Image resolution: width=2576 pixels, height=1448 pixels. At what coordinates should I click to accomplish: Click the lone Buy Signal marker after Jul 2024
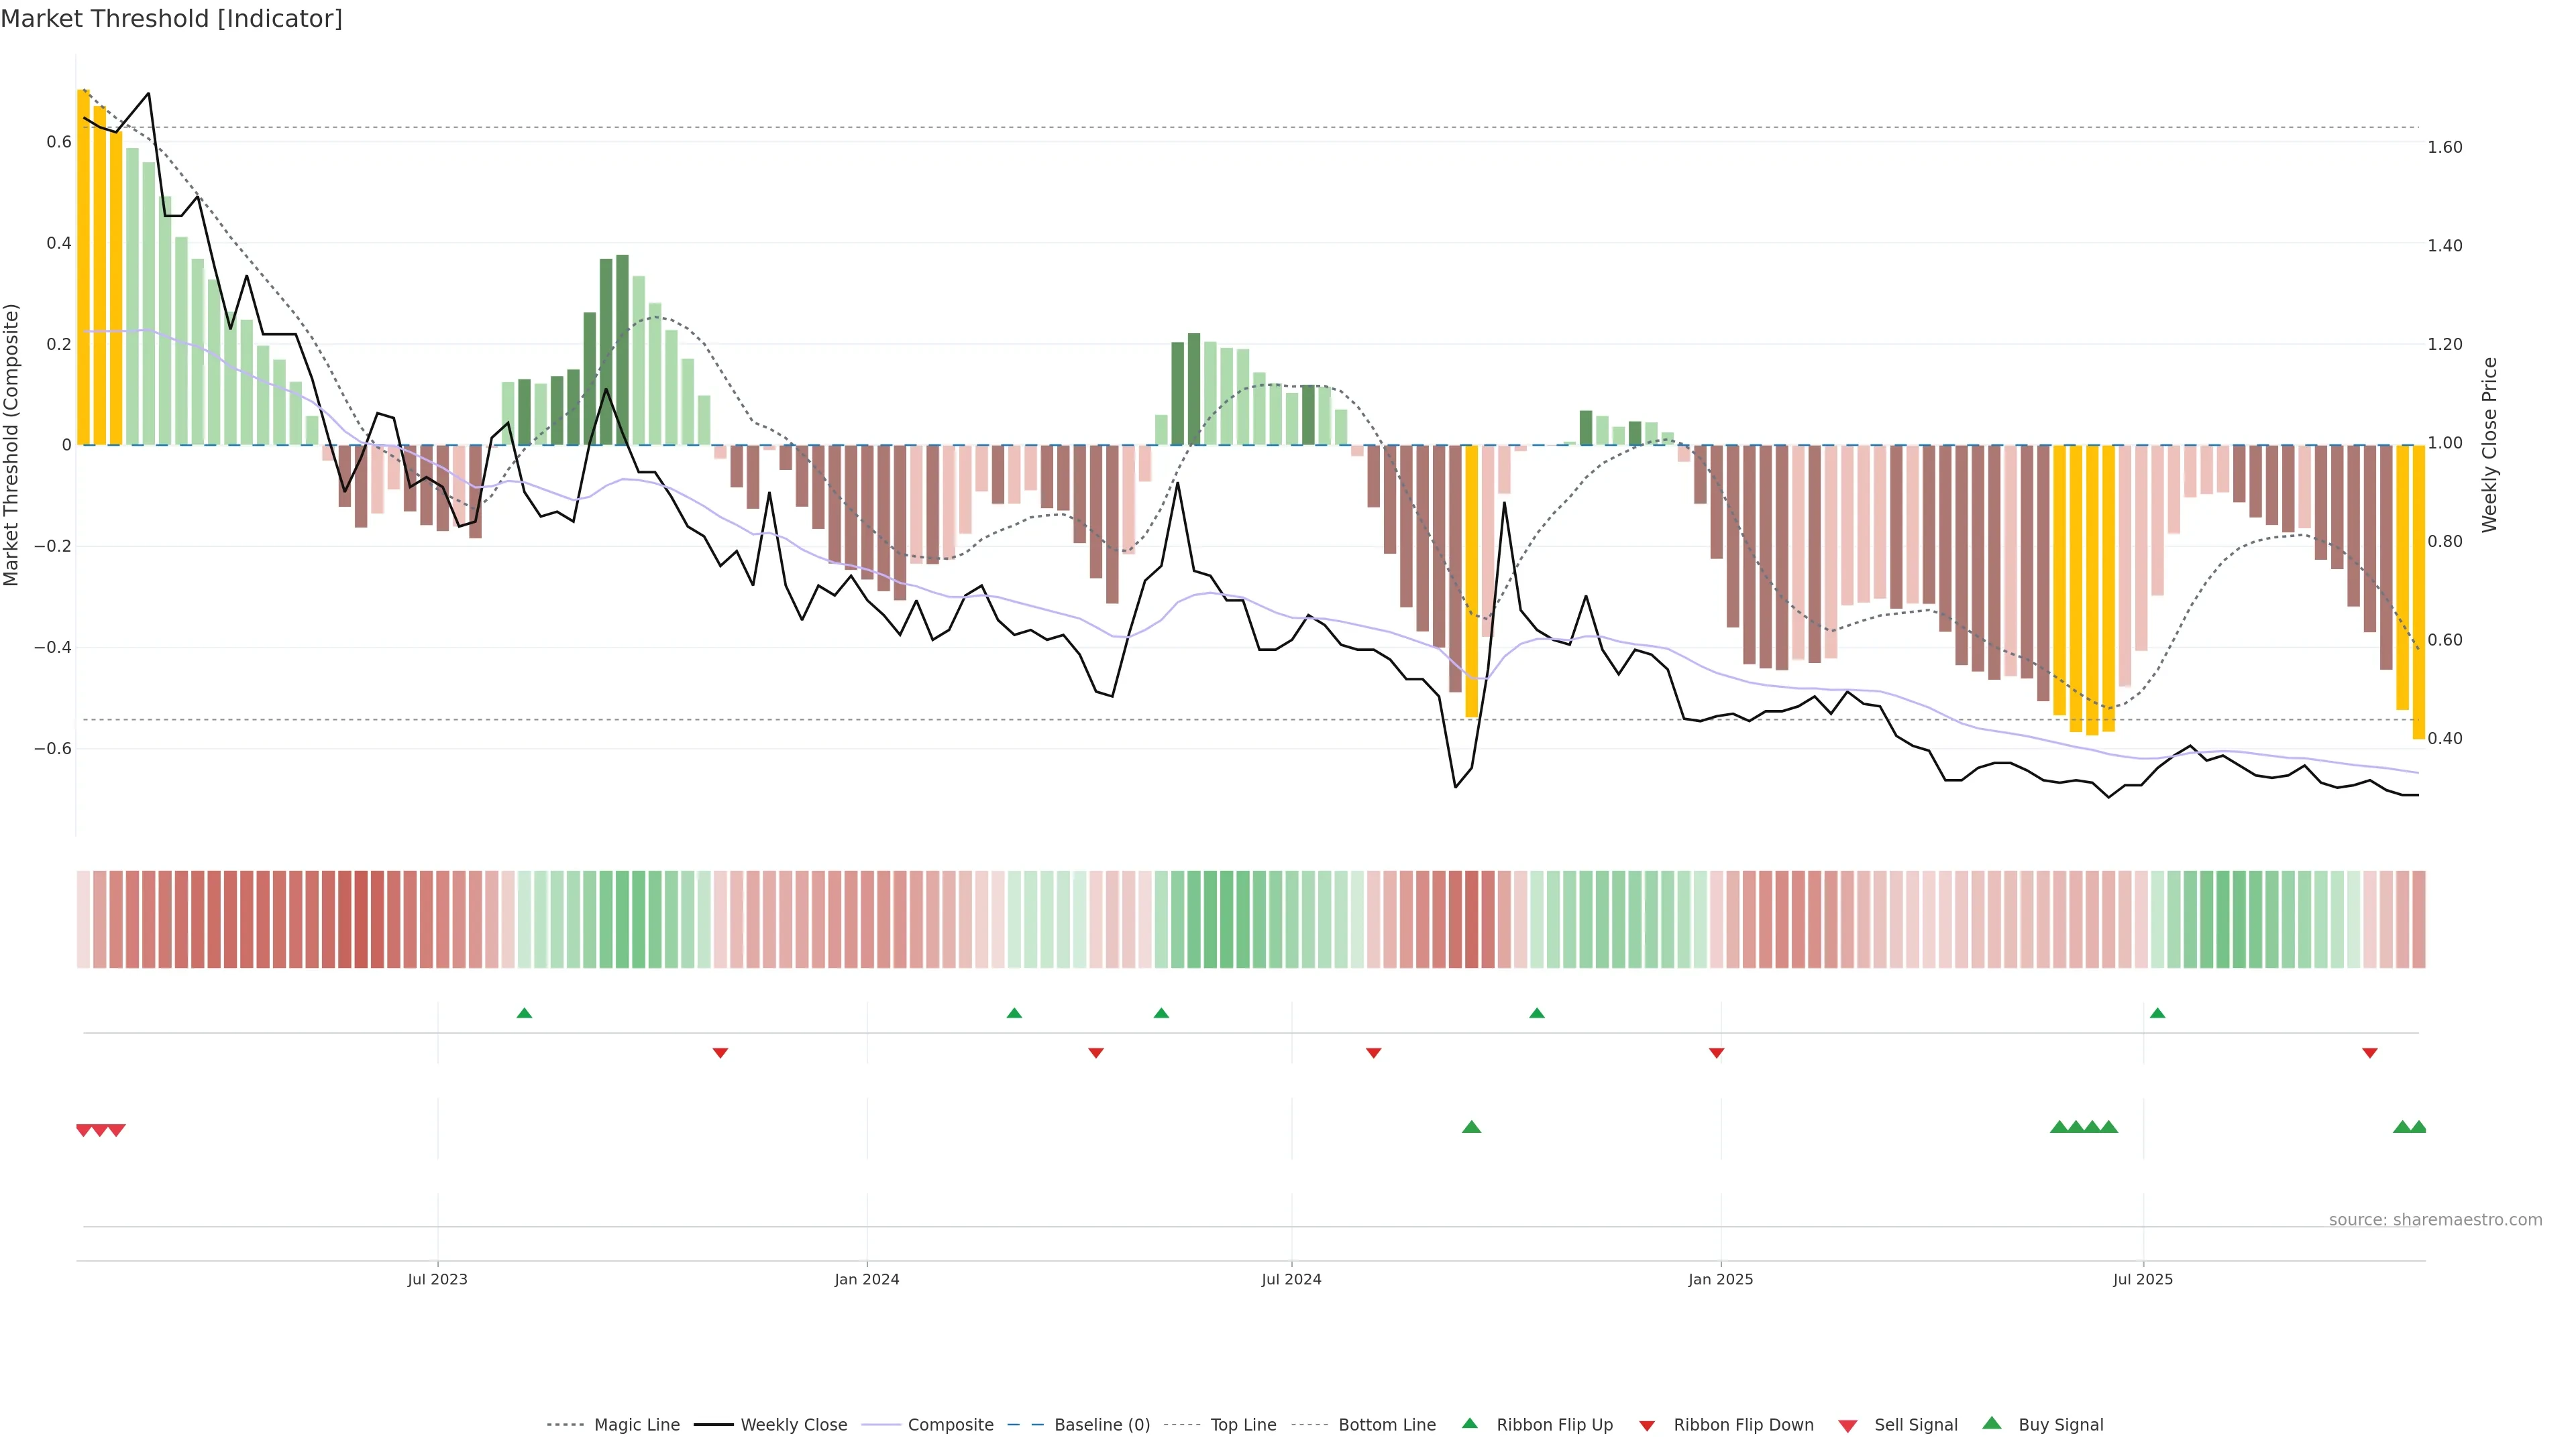(x=1471, y=1127)
